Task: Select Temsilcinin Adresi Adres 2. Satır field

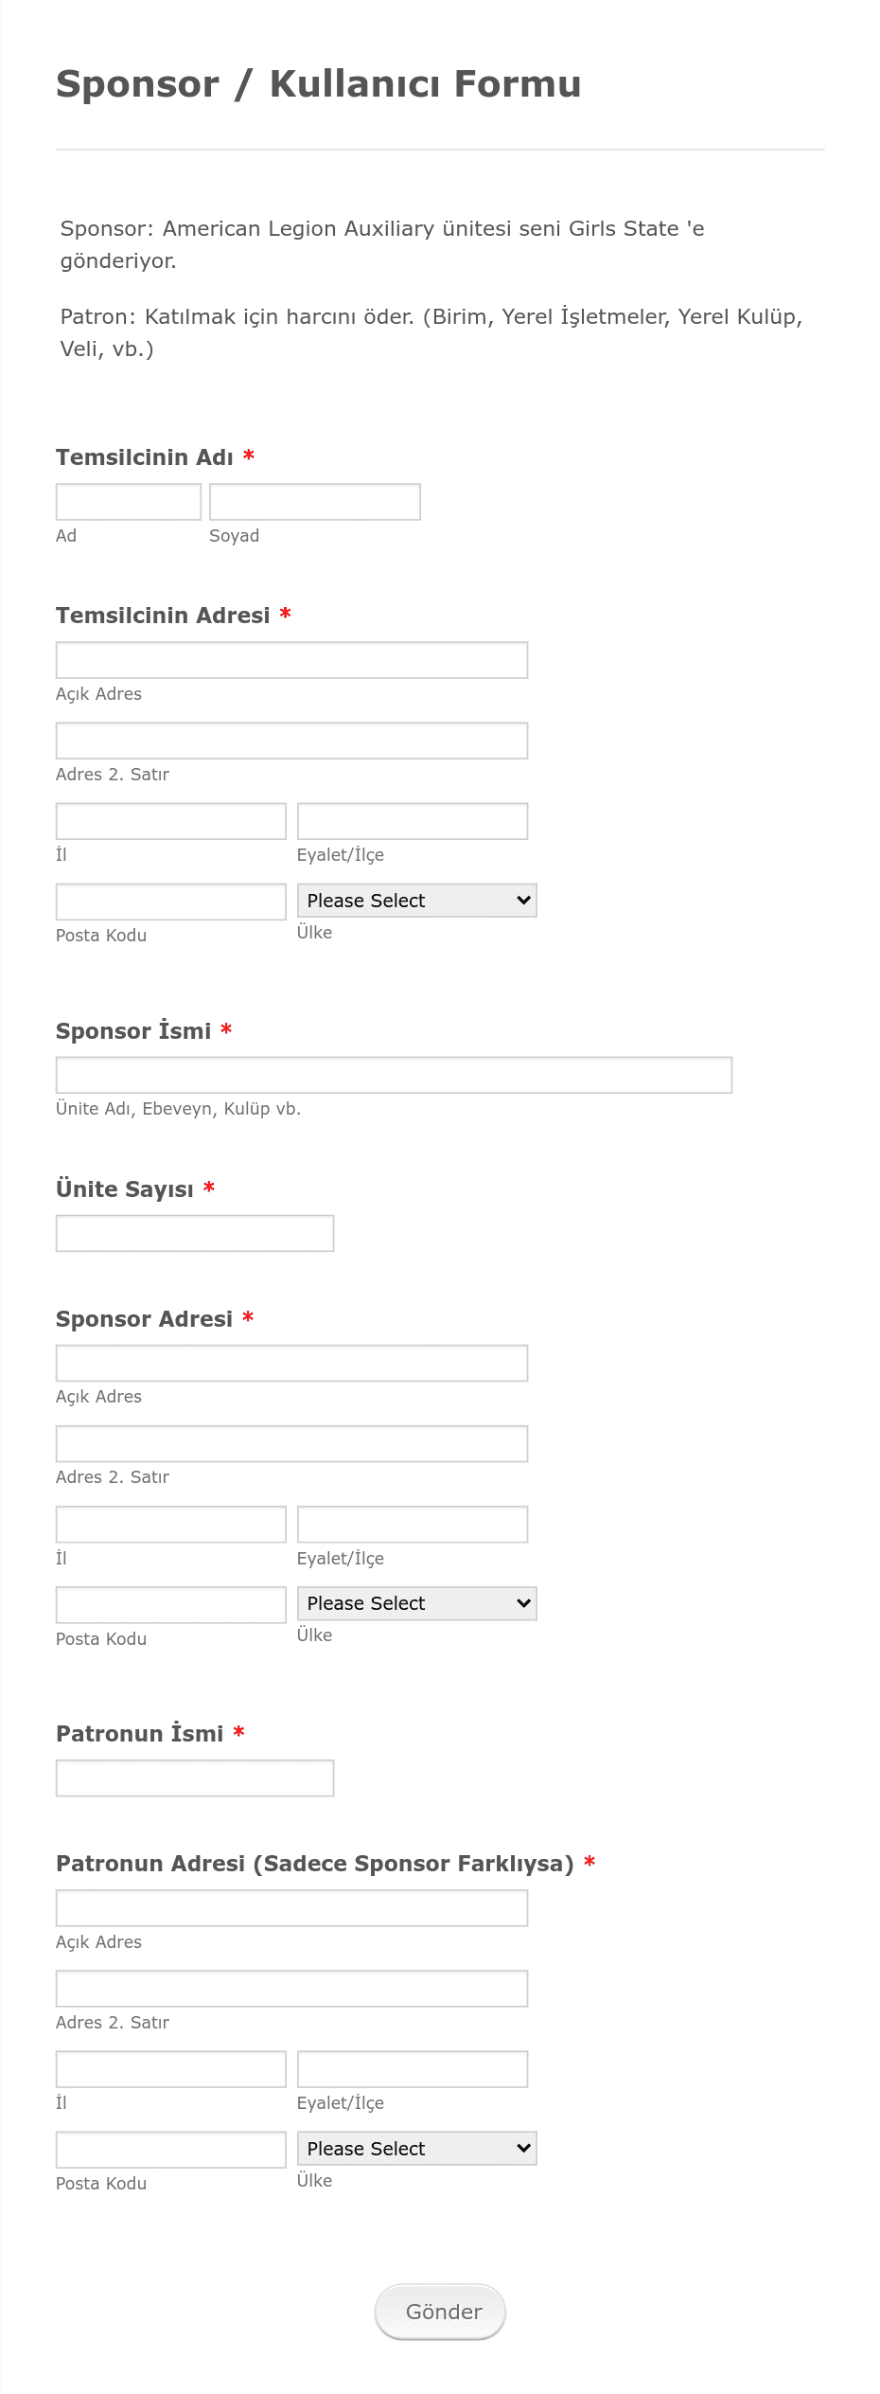Action: pos(291,741)
